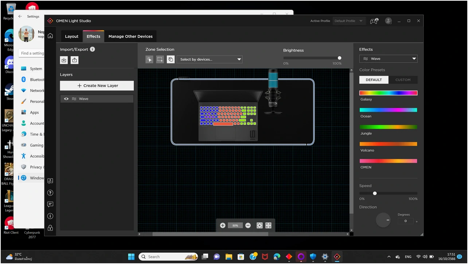Select DEFAULT color presets
Image resolution: width=468 pixels, height=264 pixels.
pos(374,80)
